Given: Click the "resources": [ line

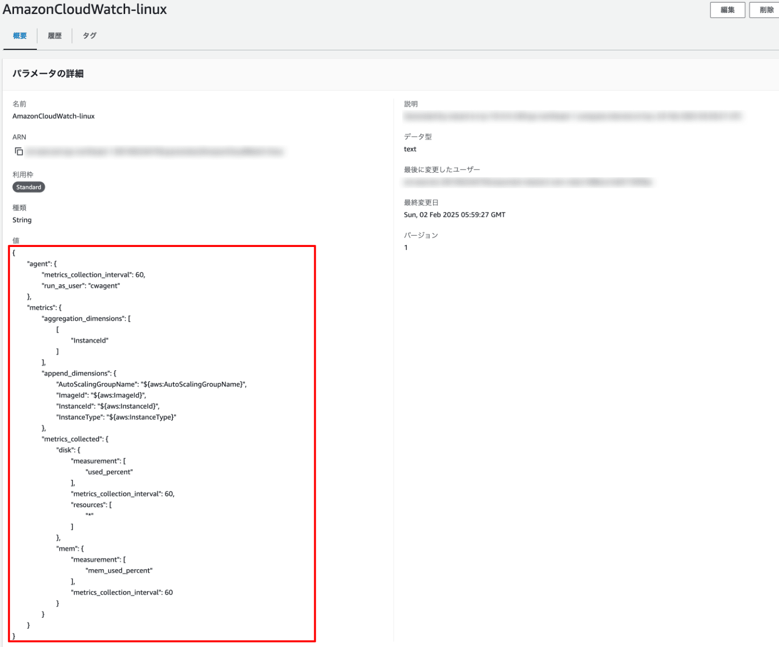Looking at the screenshot, I should pos(91,505).
